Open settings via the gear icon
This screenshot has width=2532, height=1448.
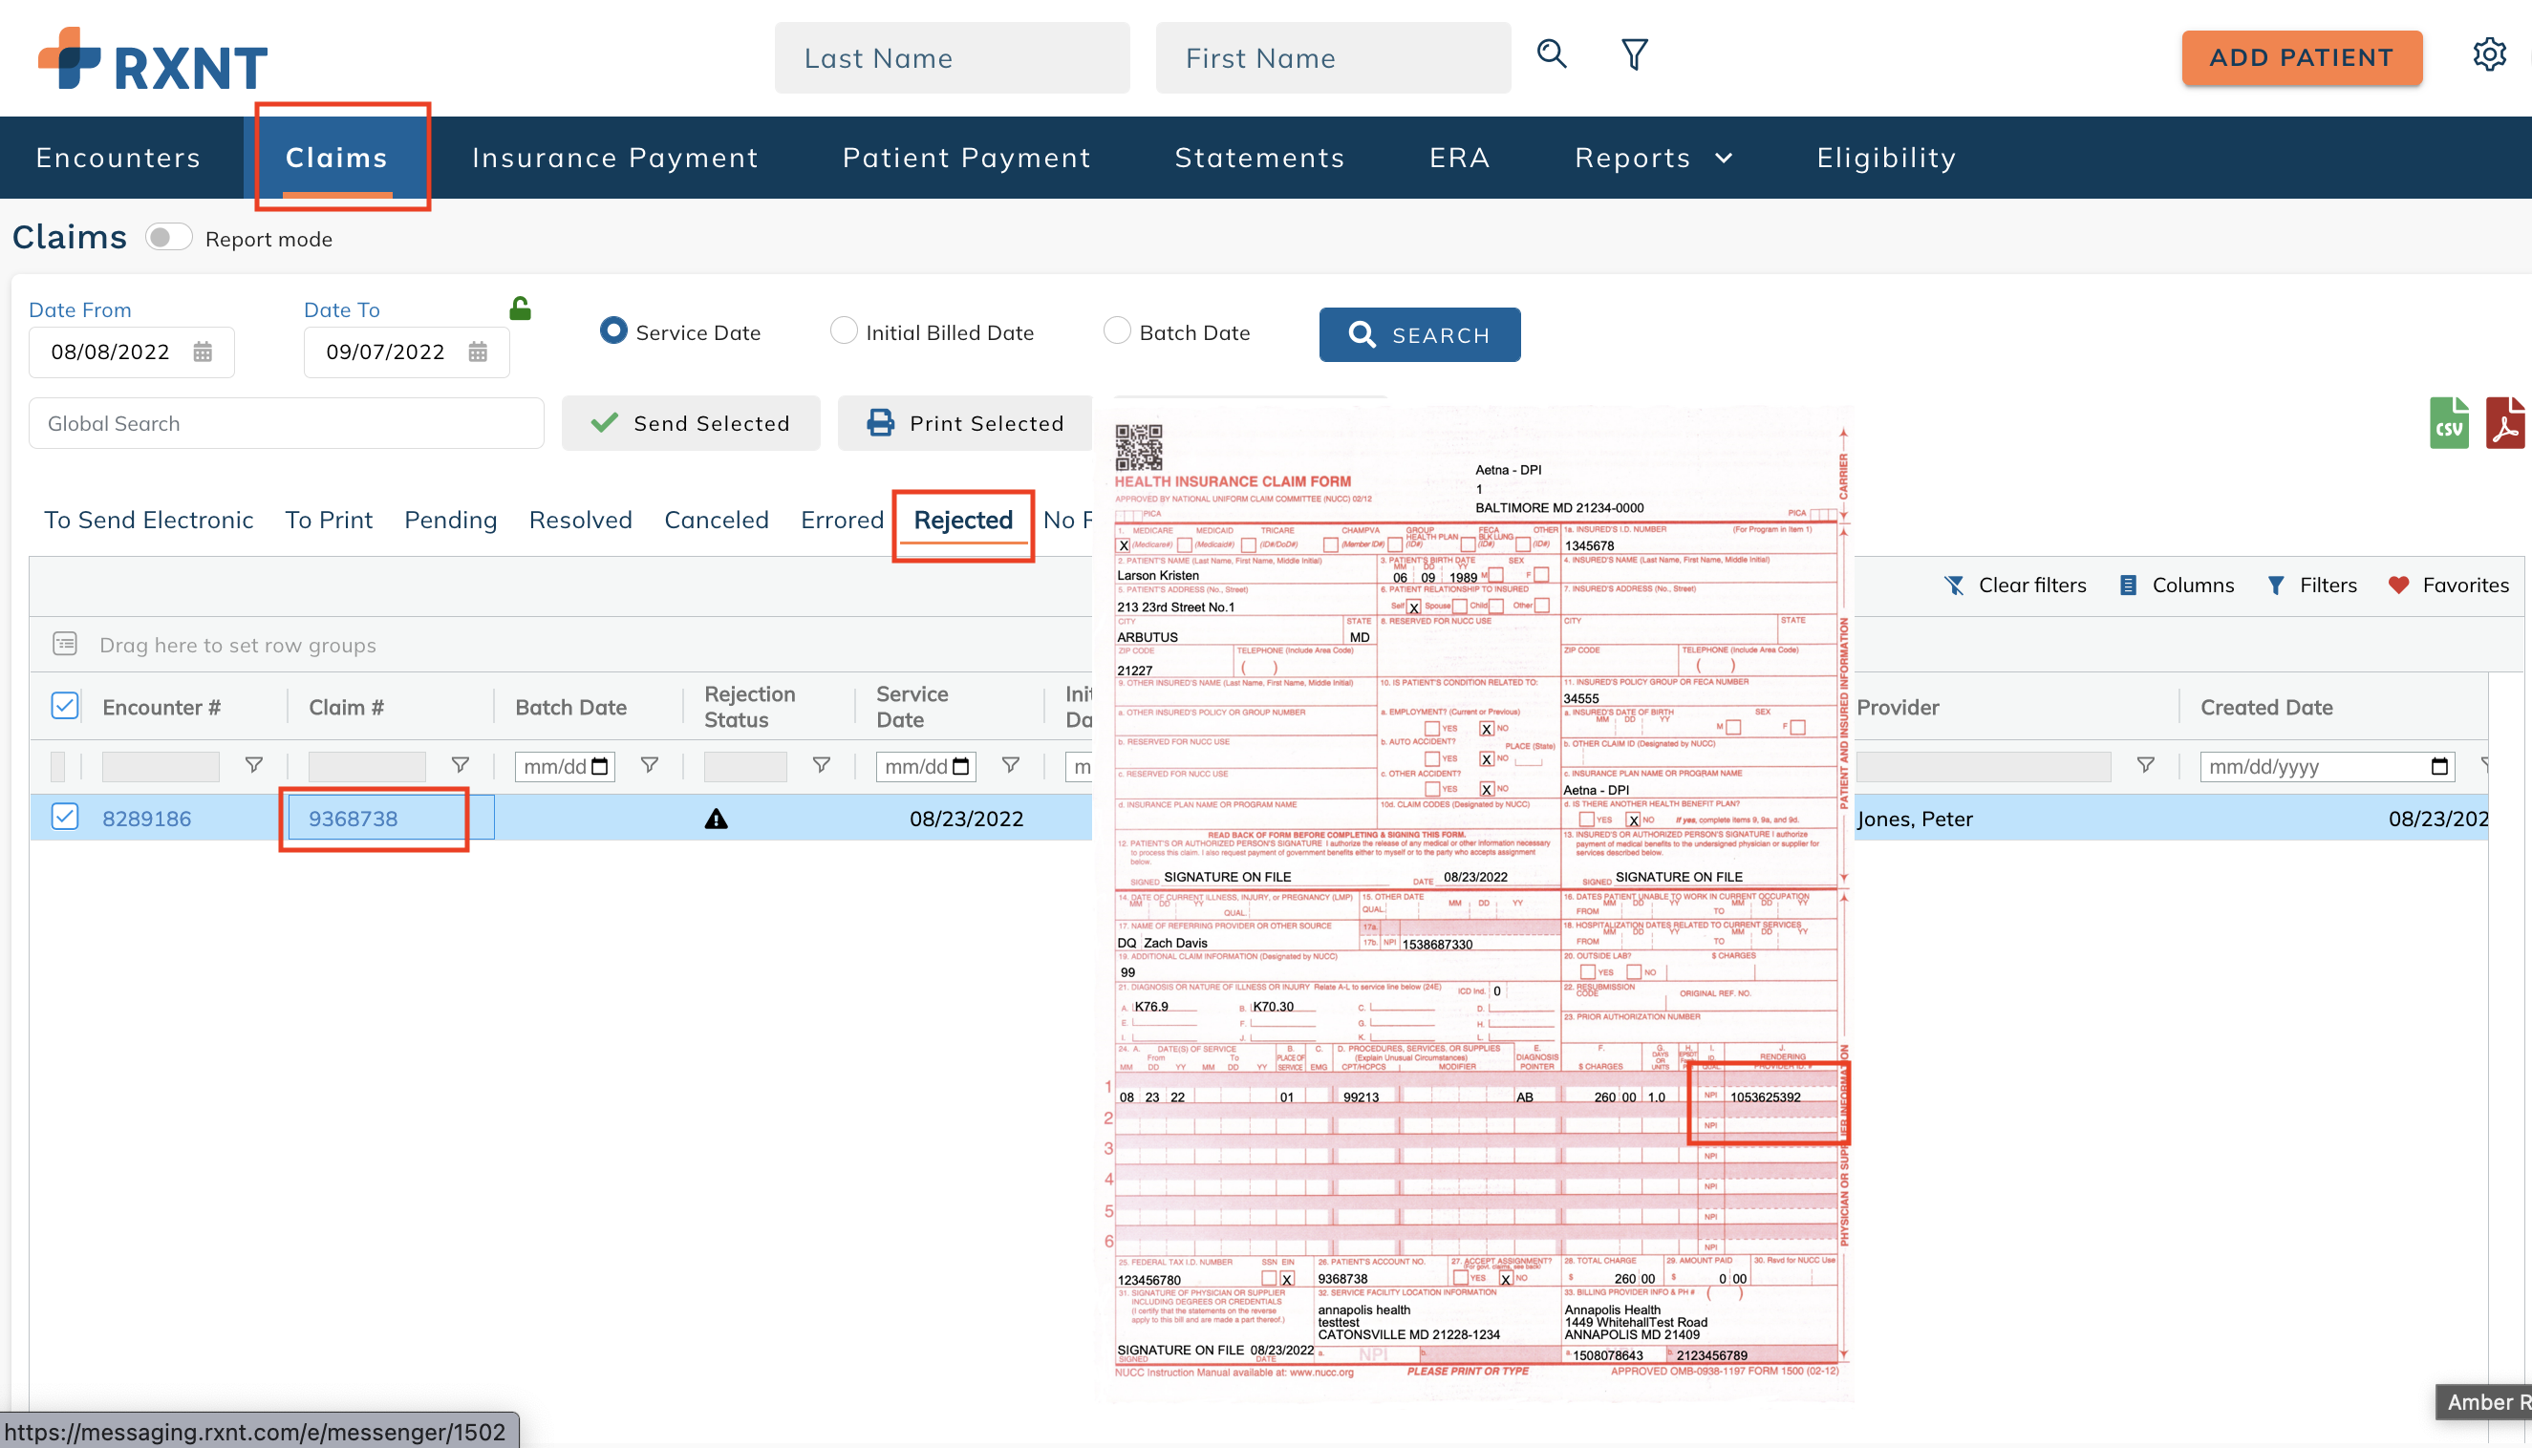coord(2490,54)
